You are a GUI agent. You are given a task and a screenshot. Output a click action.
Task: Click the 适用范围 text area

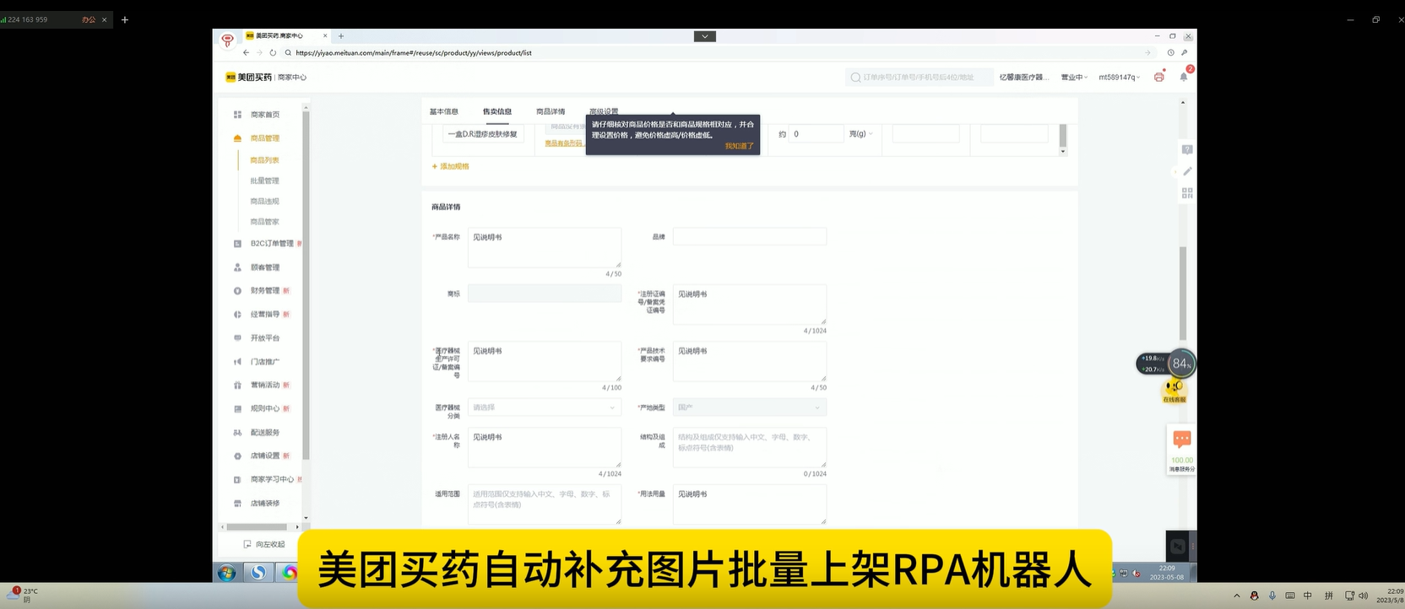[545, 504]
